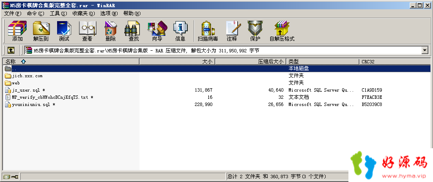Click the MP_verify txt file icon
The image size is (433, 182).
[8, 98]
